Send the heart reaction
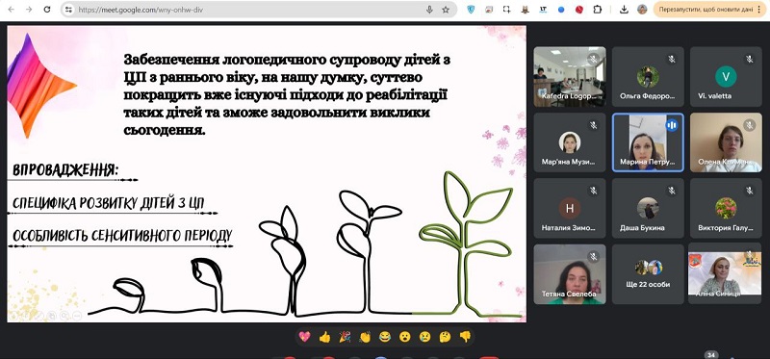 [x=304, y=337]
